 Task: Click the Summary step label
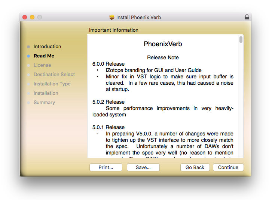pyautogui.click(x=44, y=102)
